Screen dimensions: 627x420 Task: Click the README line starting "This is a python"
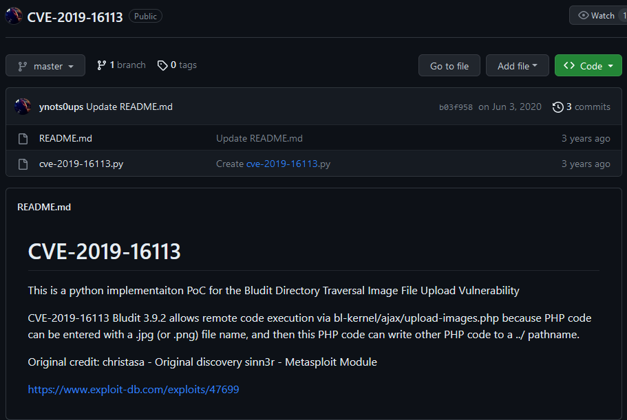click(273, 291)
